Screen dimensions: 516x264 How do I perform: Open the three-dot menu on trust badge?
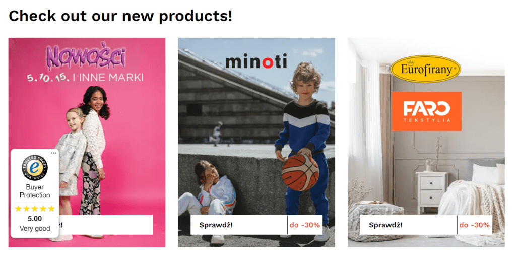[x=53, y=153]
